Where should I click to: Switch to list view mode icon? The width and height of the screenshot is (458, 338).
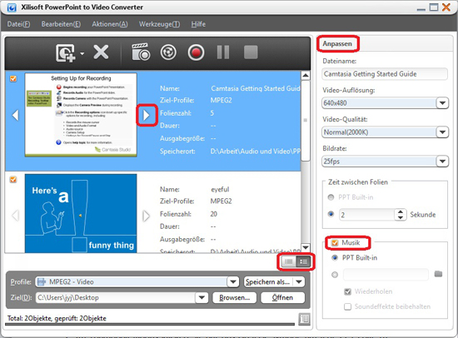(x=289, y=261)
